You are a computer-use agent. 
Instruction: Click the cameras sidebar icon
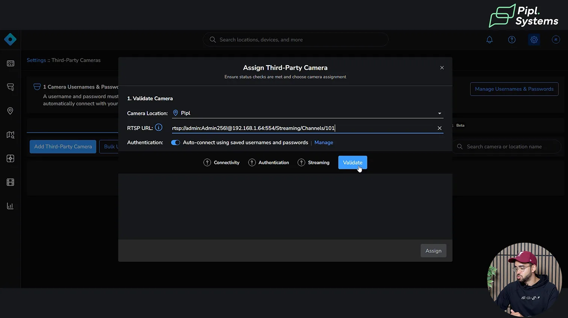(x=10, y=87)
